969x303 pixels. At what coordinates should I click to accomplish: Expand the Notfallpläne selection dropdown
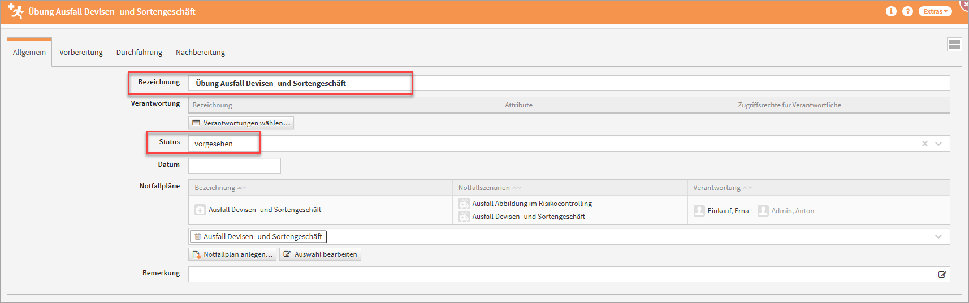(938, 236)
